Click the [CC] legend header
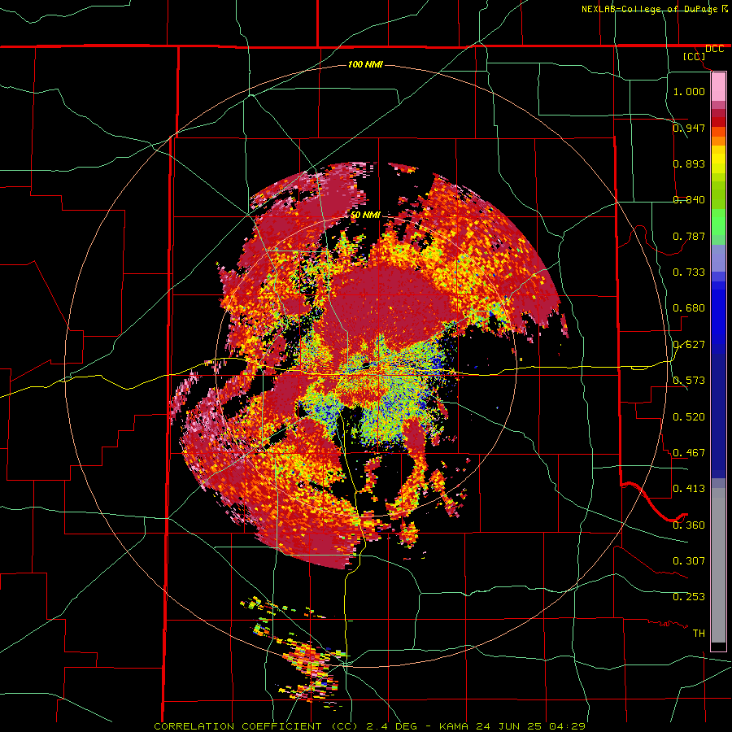The height and width of the screenshot is (732, 732). [695, 56]
